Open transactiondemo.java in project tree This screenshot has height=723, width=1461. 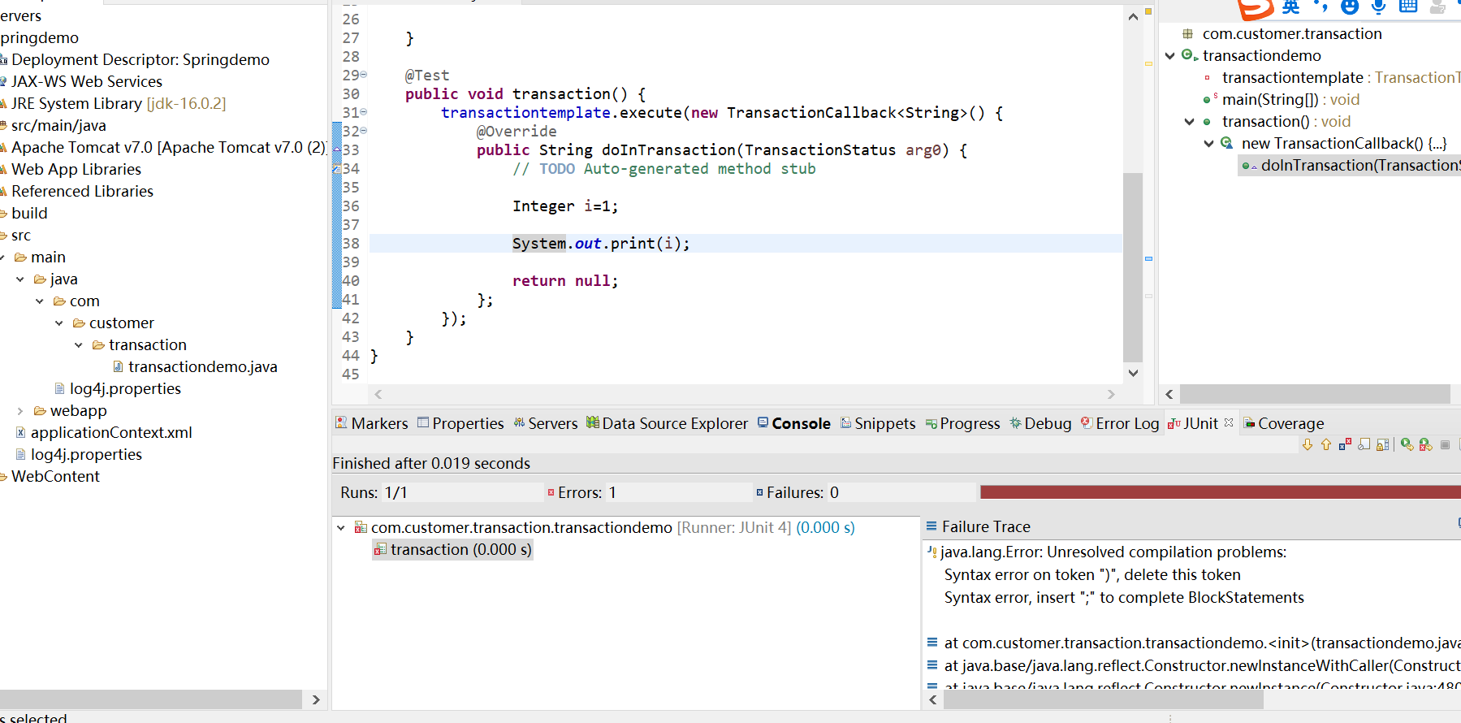pyautogui.click(x=202, y=367)
